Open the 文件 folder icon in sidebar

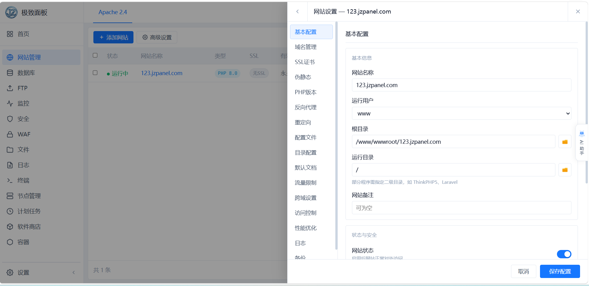tap(10, 150)
